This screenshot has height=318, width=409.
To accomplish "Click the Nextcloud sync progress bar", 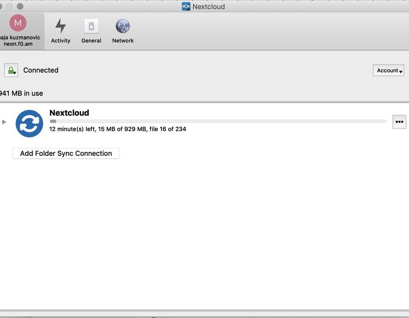I will 218,121.
